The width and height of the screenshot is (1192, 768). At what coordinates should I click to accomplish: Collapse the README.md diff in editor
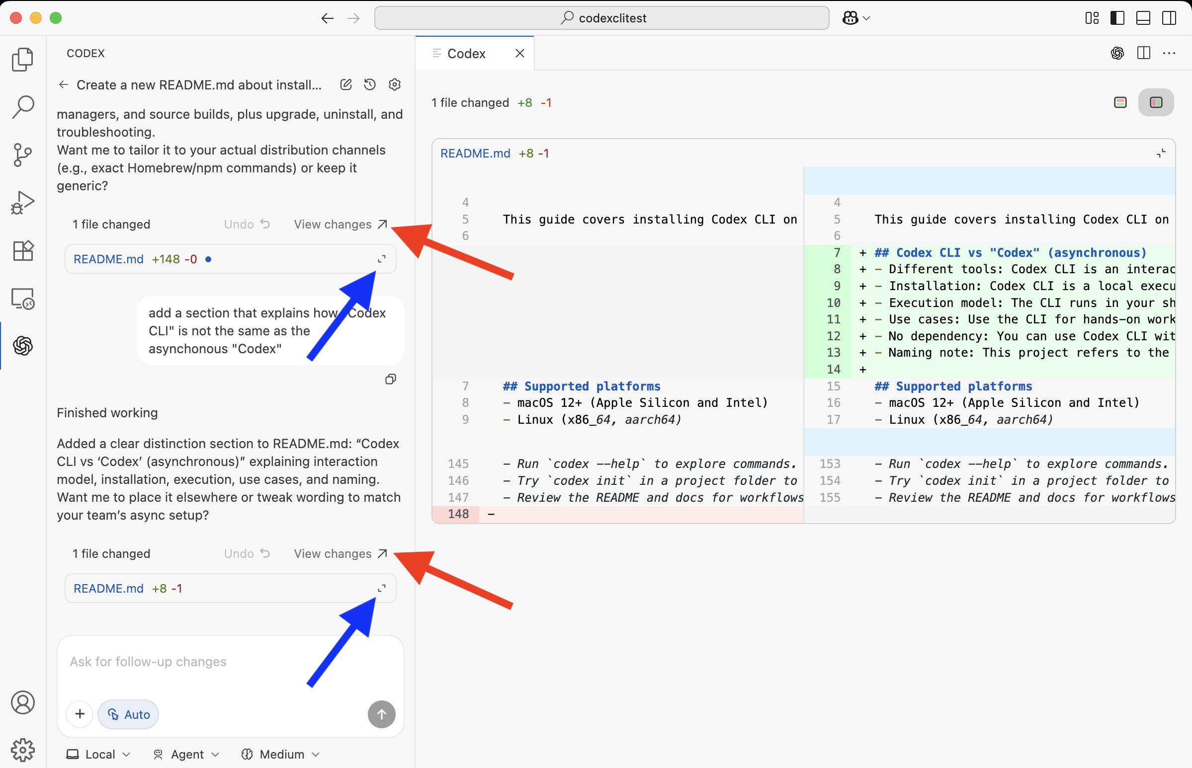(x=1161, y=153)
